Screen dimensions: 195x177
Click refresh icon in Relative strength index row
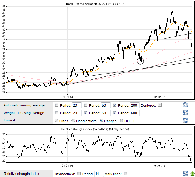186,173
